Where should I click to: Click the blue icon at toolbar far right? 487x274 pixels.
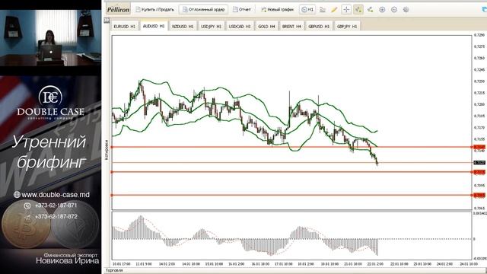(484, 10)
